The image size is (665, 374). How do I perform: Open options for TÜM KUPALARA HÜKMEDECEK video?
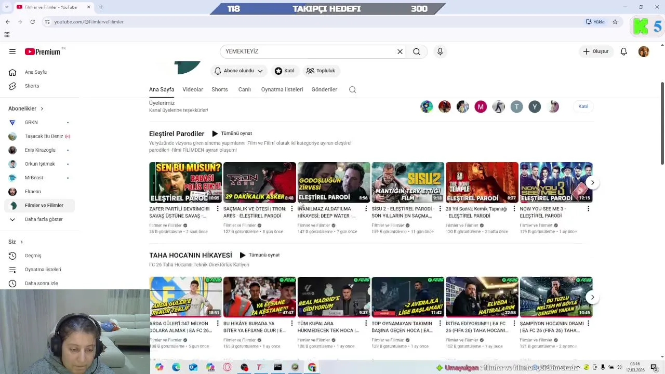[x=366, y=324]
